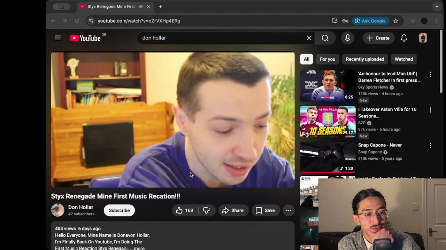
Task: Open options for Aston Villa video
Action: (x=430, y=110)
